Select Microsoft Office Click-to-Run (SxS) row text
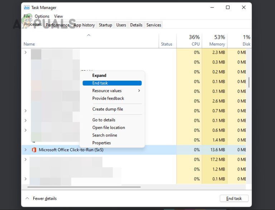275x210 pixels. point(71,150)
